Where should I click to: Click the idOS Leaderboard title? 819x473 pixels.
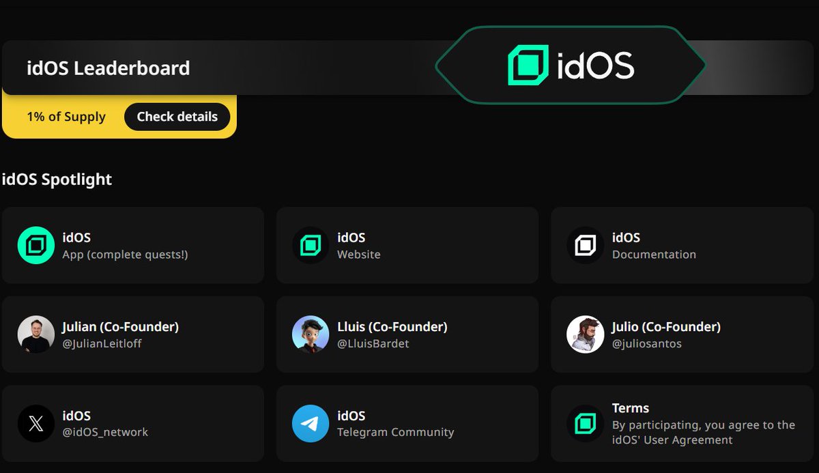tap(107, 68)
